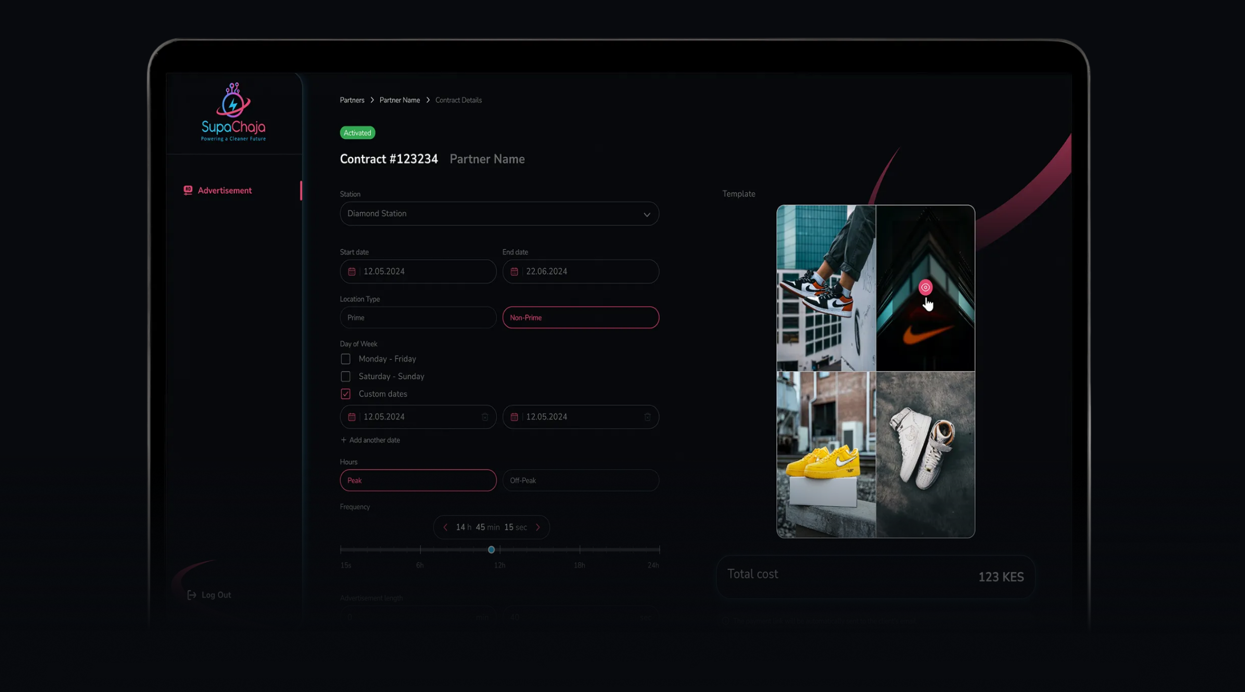Delete the first custom date with trash icon

tap(485, 417)
